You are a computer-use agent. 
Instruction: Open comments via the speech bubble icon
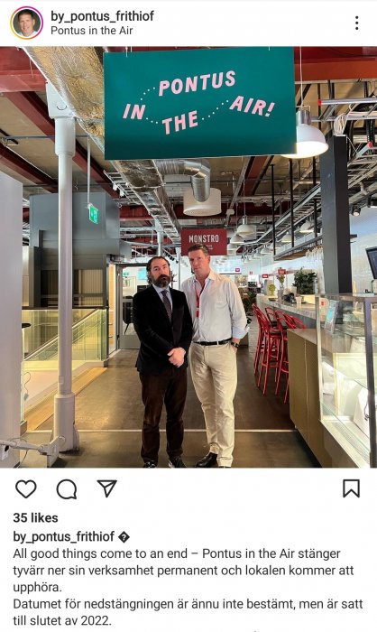point(67,489)
